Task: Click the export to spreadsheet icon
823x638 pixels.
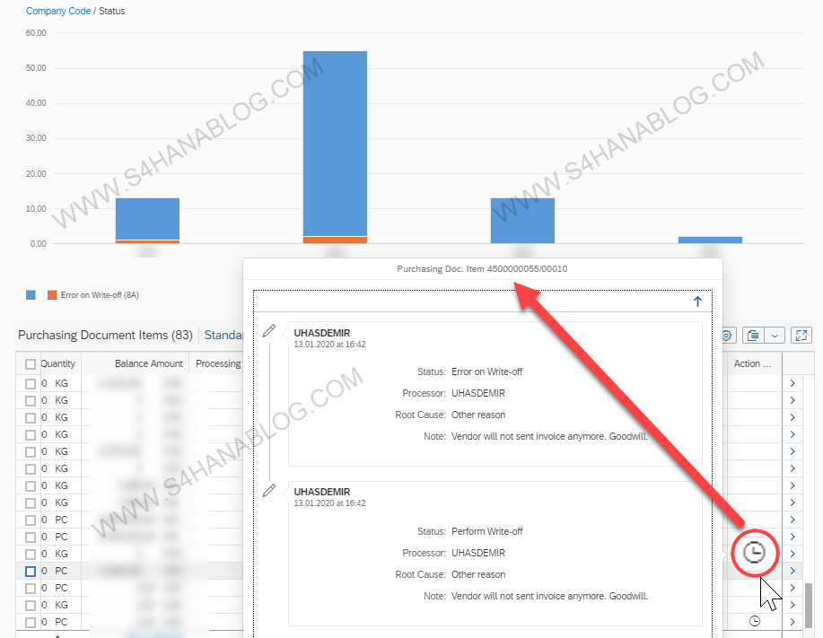Action: pos(752,336)
